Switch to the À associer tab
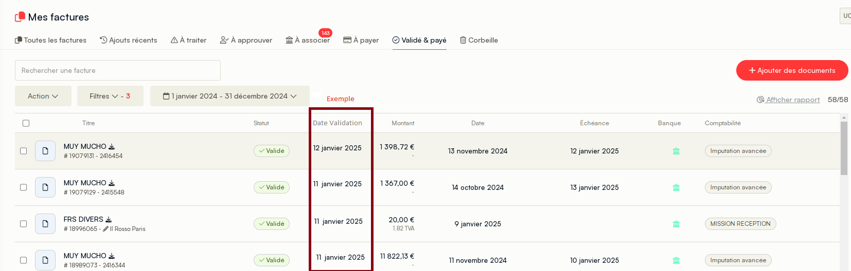This screenshot has height=271, width=851. [x=308, y=40]
